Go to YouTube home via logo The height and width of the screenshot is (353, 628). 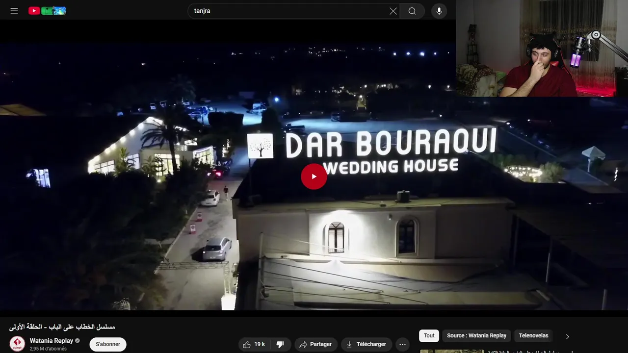[47, 11]
